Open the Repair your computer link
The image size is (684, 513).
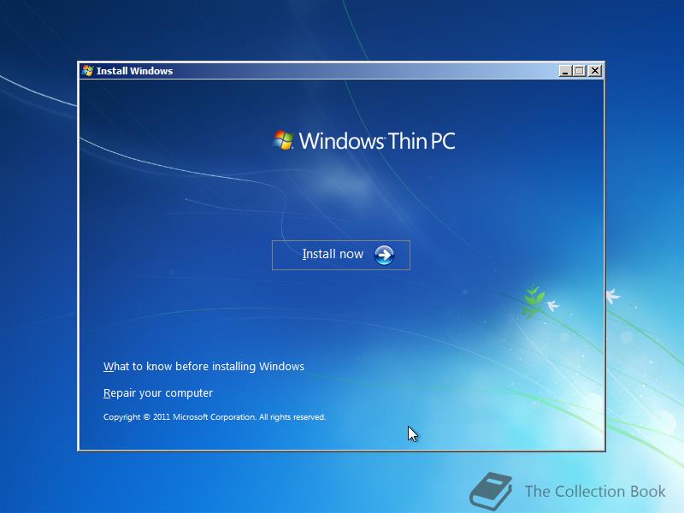point(158,393)
